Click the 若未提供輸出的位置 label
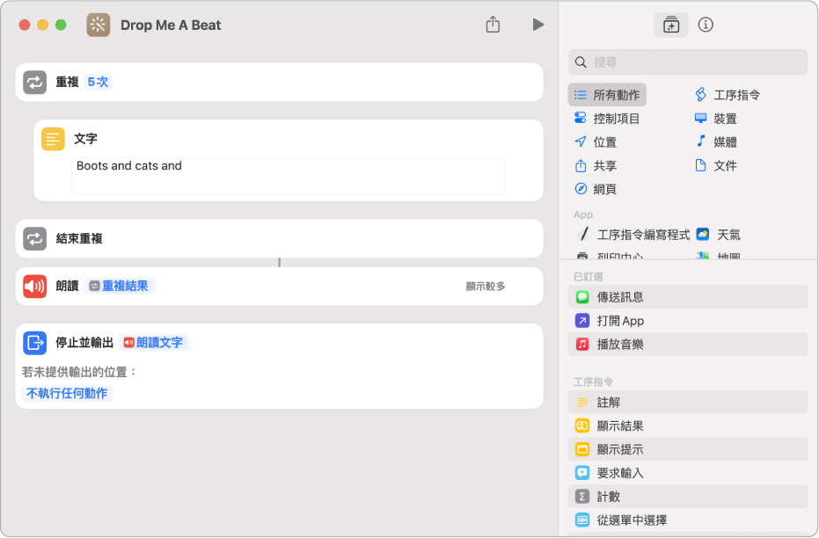 (x=79, y=372)
